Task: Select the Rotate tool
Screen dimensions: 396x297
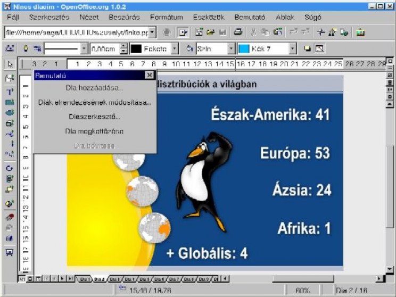Action: tap(10, 168)
